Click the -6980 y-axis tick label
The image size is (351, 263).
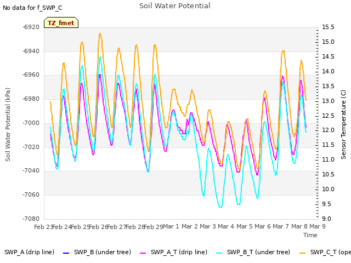[x=31, y=99]
